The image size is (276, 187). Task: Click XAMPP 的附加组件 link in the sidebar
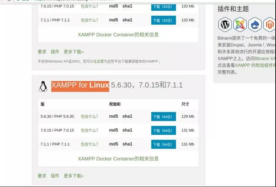(x=255, y=65)
